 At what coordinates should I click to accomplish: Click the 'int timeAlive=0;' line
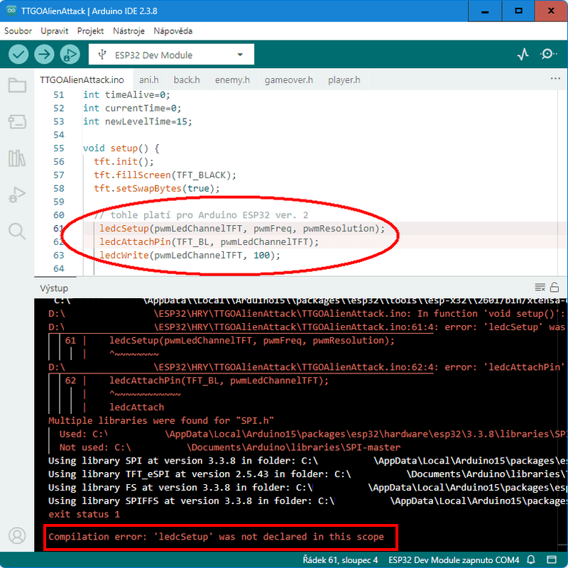click(x=126, y=94)
